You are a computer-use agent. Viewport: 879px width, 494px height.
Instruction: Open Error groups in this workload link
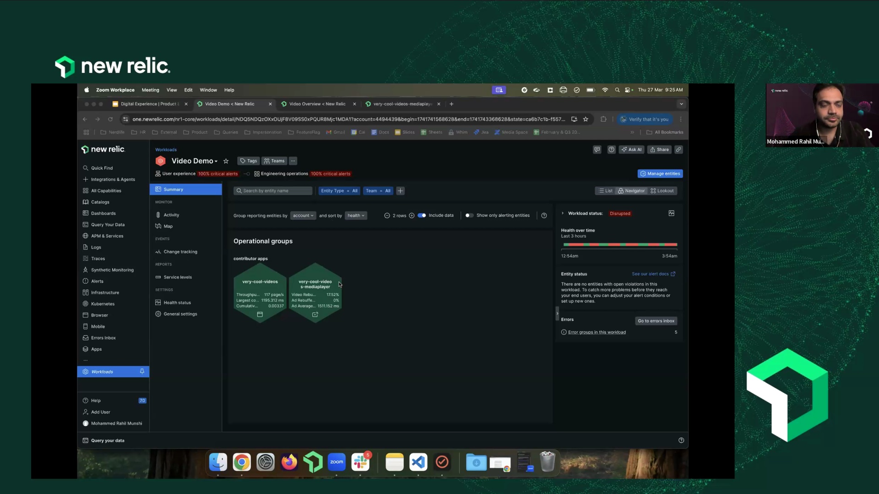(597, 333)
